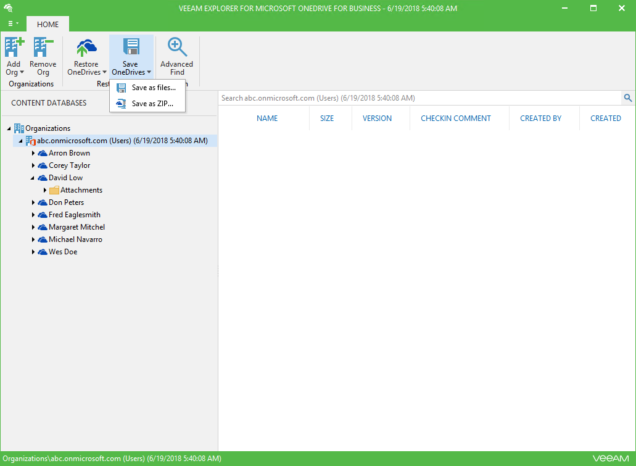Toggle the Save OneDrives dropdown arrow
636x466 pixels.
pyautogui.click(x=149, y=72)
